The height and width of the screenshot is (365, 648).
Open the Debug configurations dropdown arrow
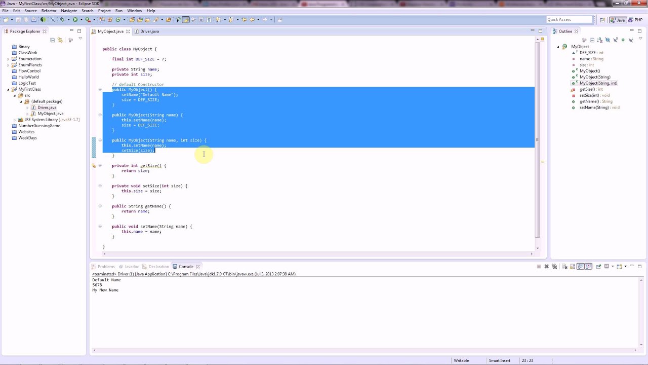pyautogui.click(x=68, y=20)
